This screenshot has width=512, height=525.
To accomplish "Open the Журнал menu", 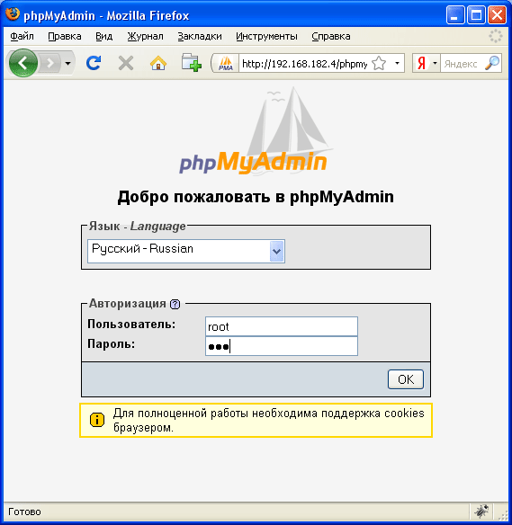I will coord(145,36).
